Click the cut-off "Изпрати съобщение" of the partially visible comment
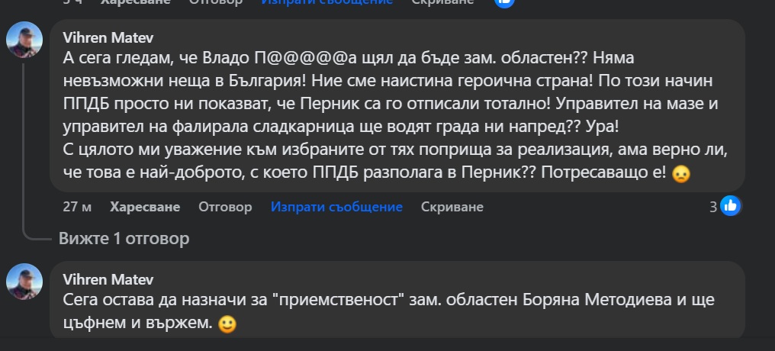 tap(327, 2)
